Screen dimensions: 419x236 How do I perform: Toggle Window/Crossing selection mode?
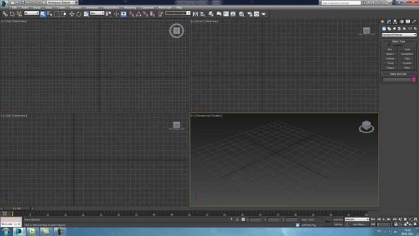[x=64, y=14]
